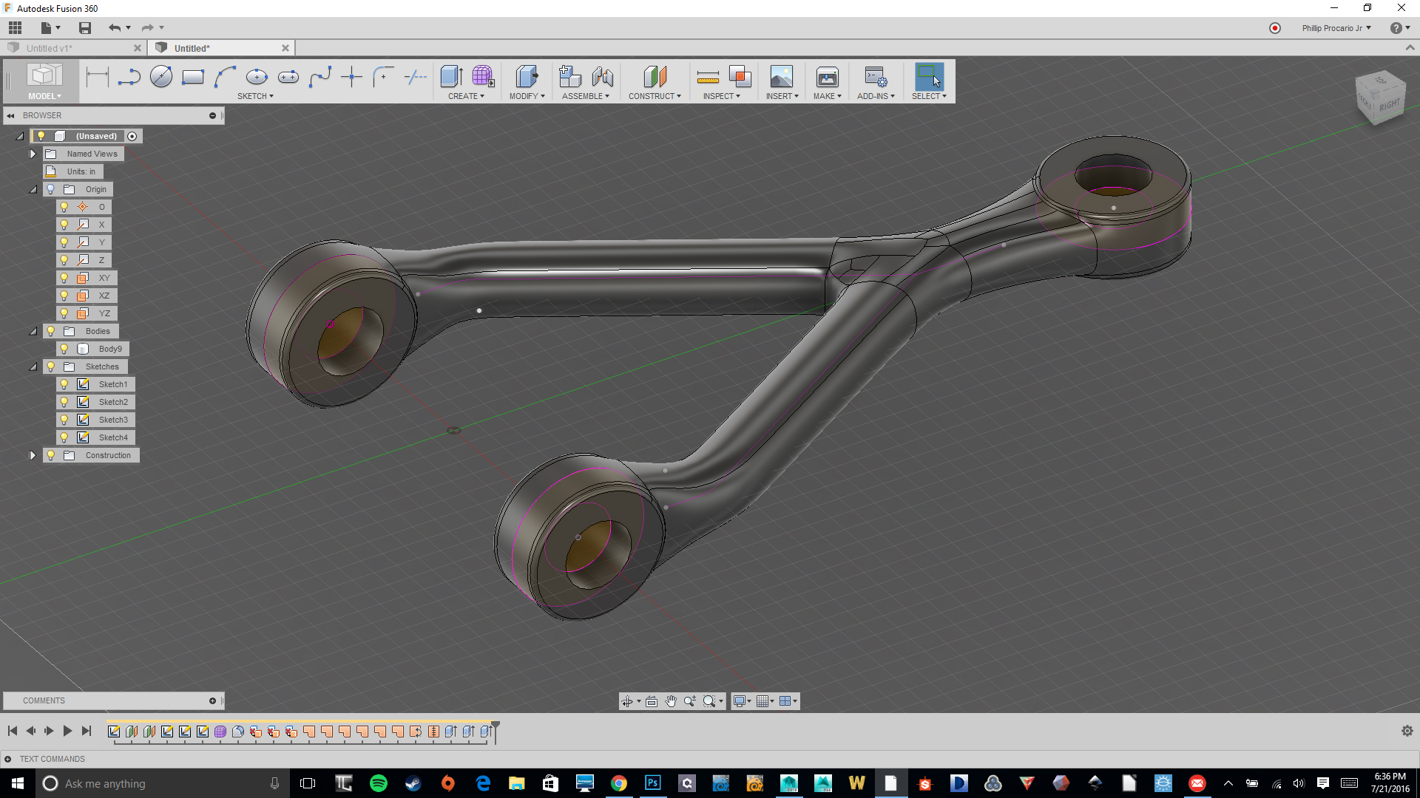Toggle XZ origin plane visibility bulb
This screenshot has width=1420, height=798.
[x=64, y=296]
